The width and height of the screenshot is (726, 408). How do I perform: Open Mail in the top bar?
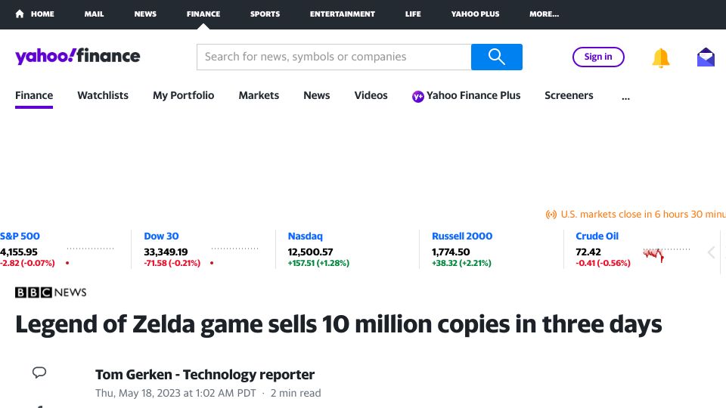point(94,14)
